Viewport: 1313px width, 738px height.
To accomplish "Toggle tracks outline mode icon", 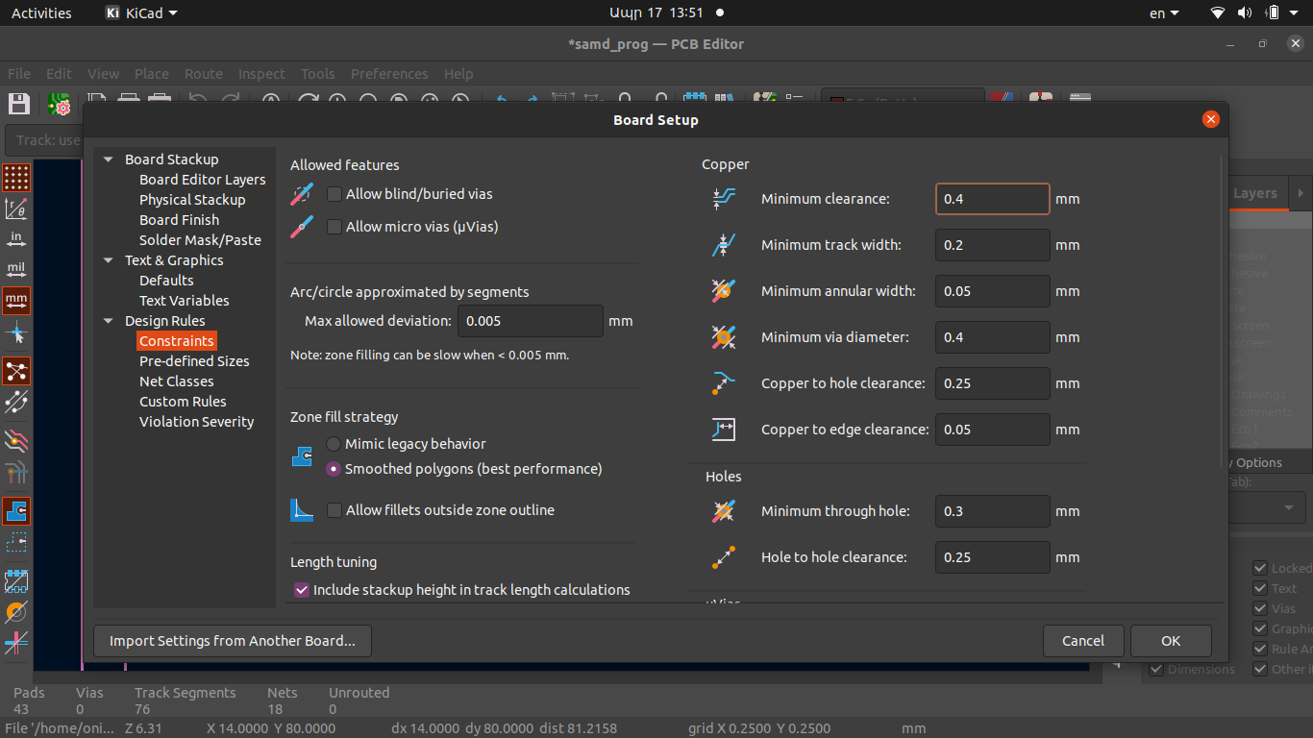I will point(16,643).
